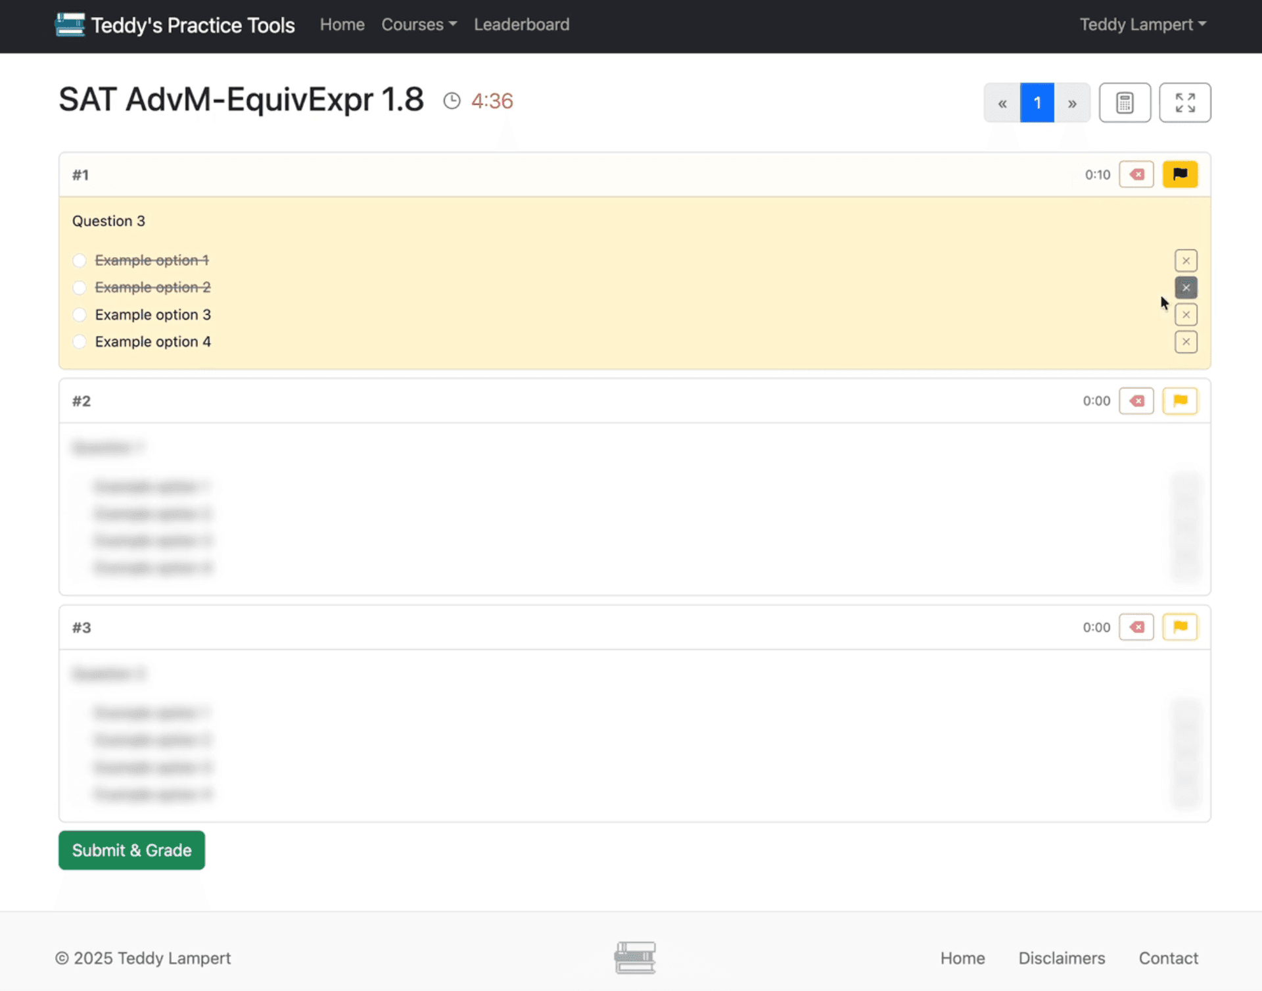The image size is (1262, 991).
Task: Flag question #2
Action: 1180,400
